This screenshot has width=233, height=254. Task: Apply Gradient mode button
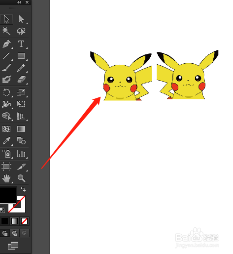pyautogui.click(x=14, y=221)
